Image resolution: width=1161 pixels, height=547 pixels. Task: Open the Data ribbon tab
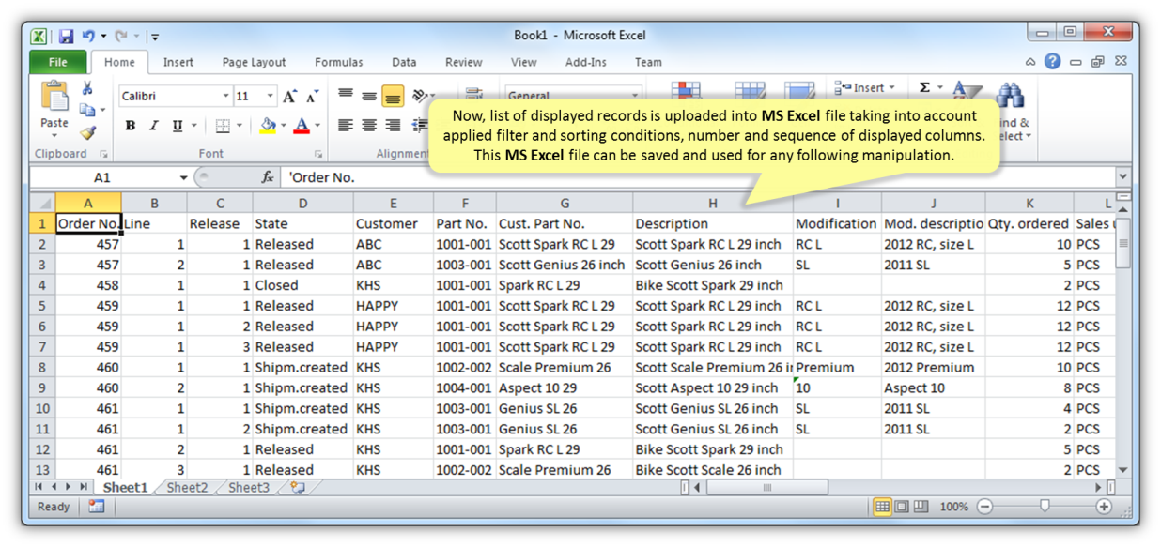[404, 62]
